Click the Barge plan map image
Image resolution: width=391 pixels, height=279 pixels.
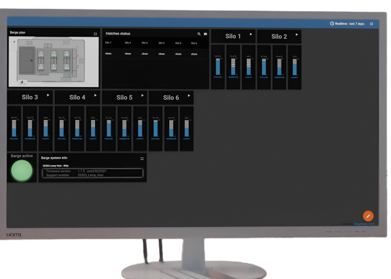[54, 62]
